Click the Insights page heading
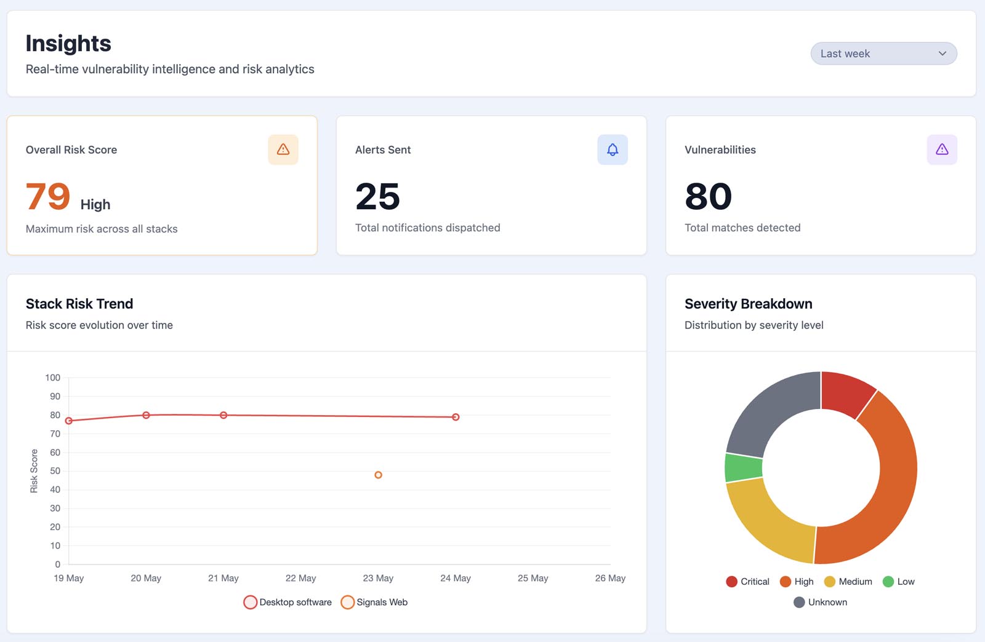The width and height of the screenshot is (985, 642). (68, 44)
